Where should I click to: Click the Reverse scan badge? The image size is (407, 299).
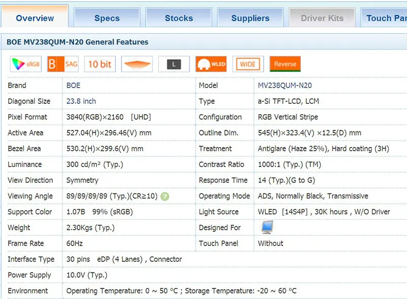pyautogui.click(x=285, y=64)
